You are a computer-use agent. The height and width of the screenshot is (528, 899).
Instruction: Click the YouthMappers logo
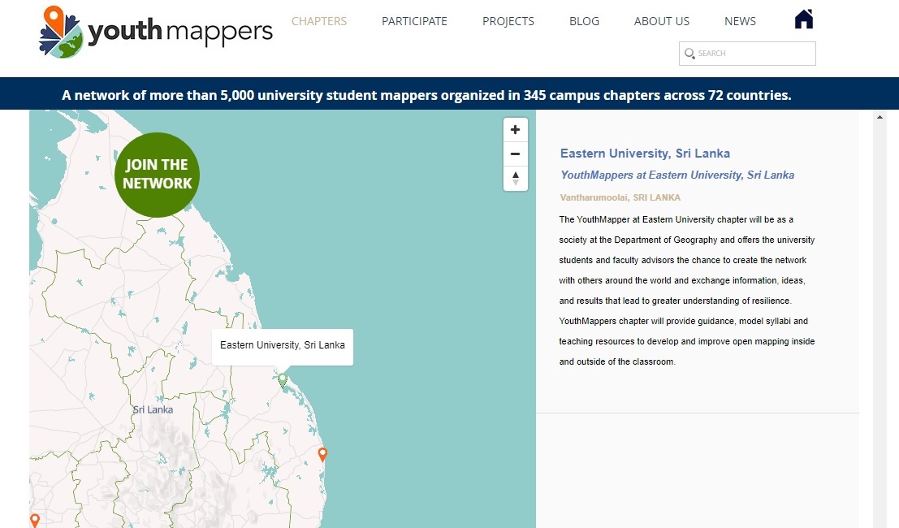pyautogui.click(x=156, y=32)
